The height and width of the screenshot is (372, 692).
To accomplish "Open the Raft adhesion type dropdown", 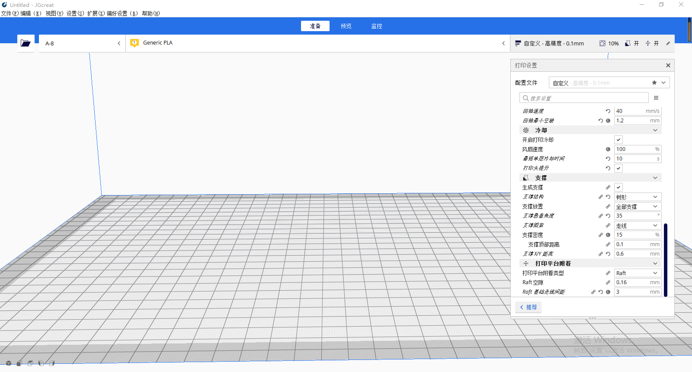I will click(x=638, y=273).
